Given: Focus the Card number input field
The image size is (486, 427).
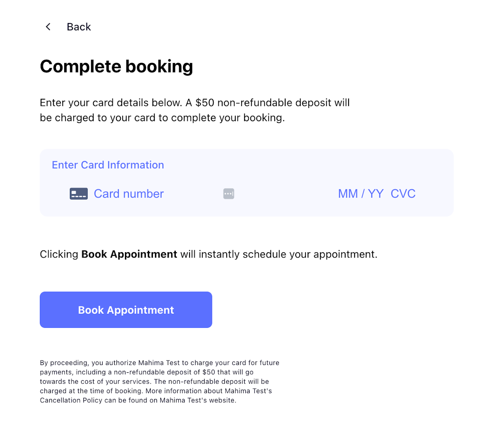Looking at the screenshot, I should click(x=129, y=194).
